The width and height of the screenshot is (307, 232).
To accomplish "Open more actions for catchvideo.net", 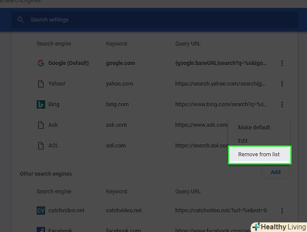I will (282, 211).
